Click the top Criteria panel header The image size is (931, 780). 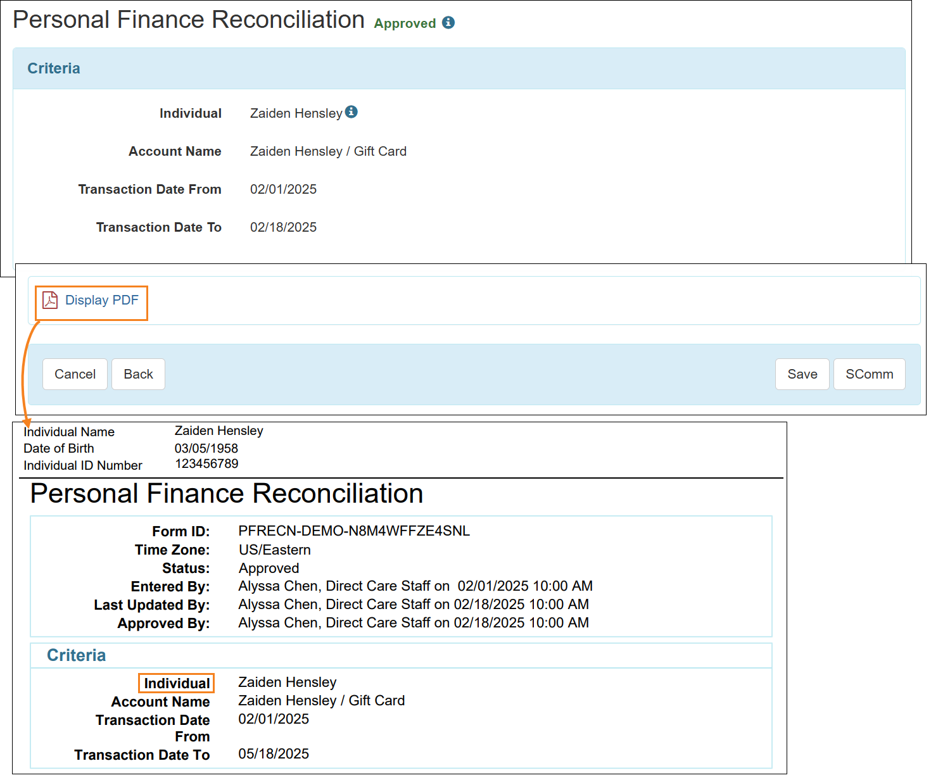pos(54,68)
